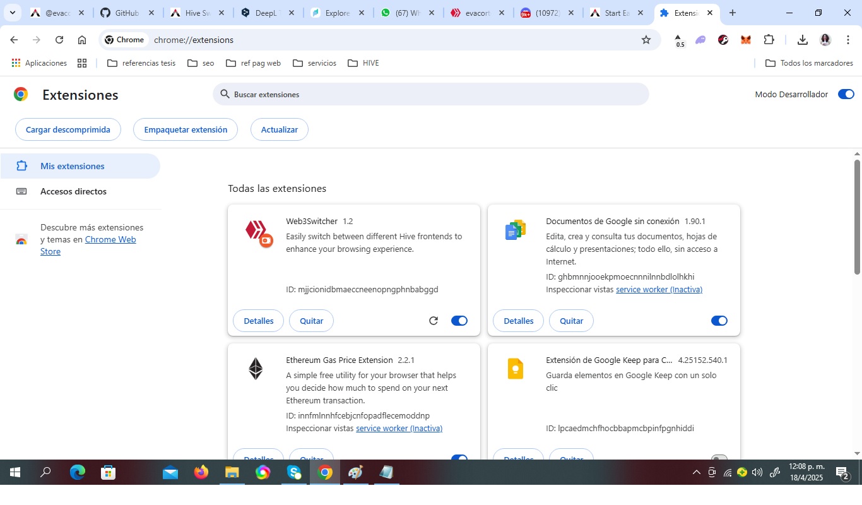
Task: Click 'Cargar descomprimida' button
Action: 68,129
